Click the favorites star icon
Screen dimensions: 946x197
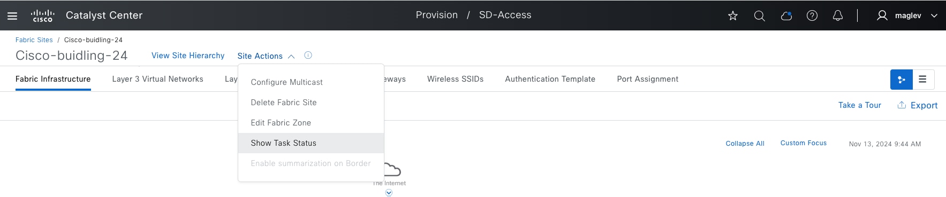point(733,16)
